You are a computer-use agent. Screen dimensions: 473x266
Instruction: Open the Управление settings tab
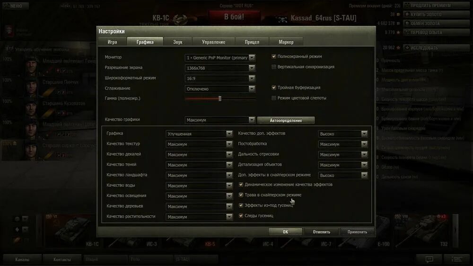[214, 42]
